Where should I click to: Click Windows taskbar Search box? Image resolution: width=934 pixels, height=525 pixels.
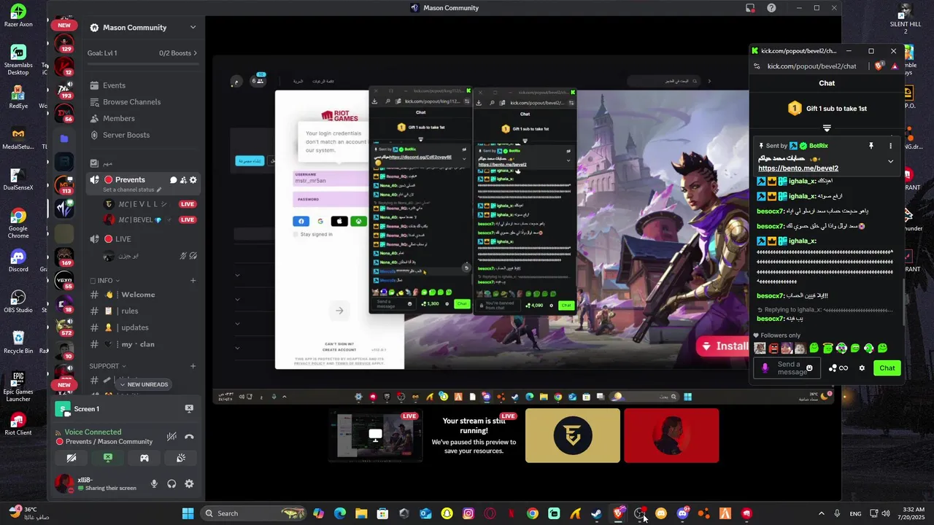pos(253,513)
